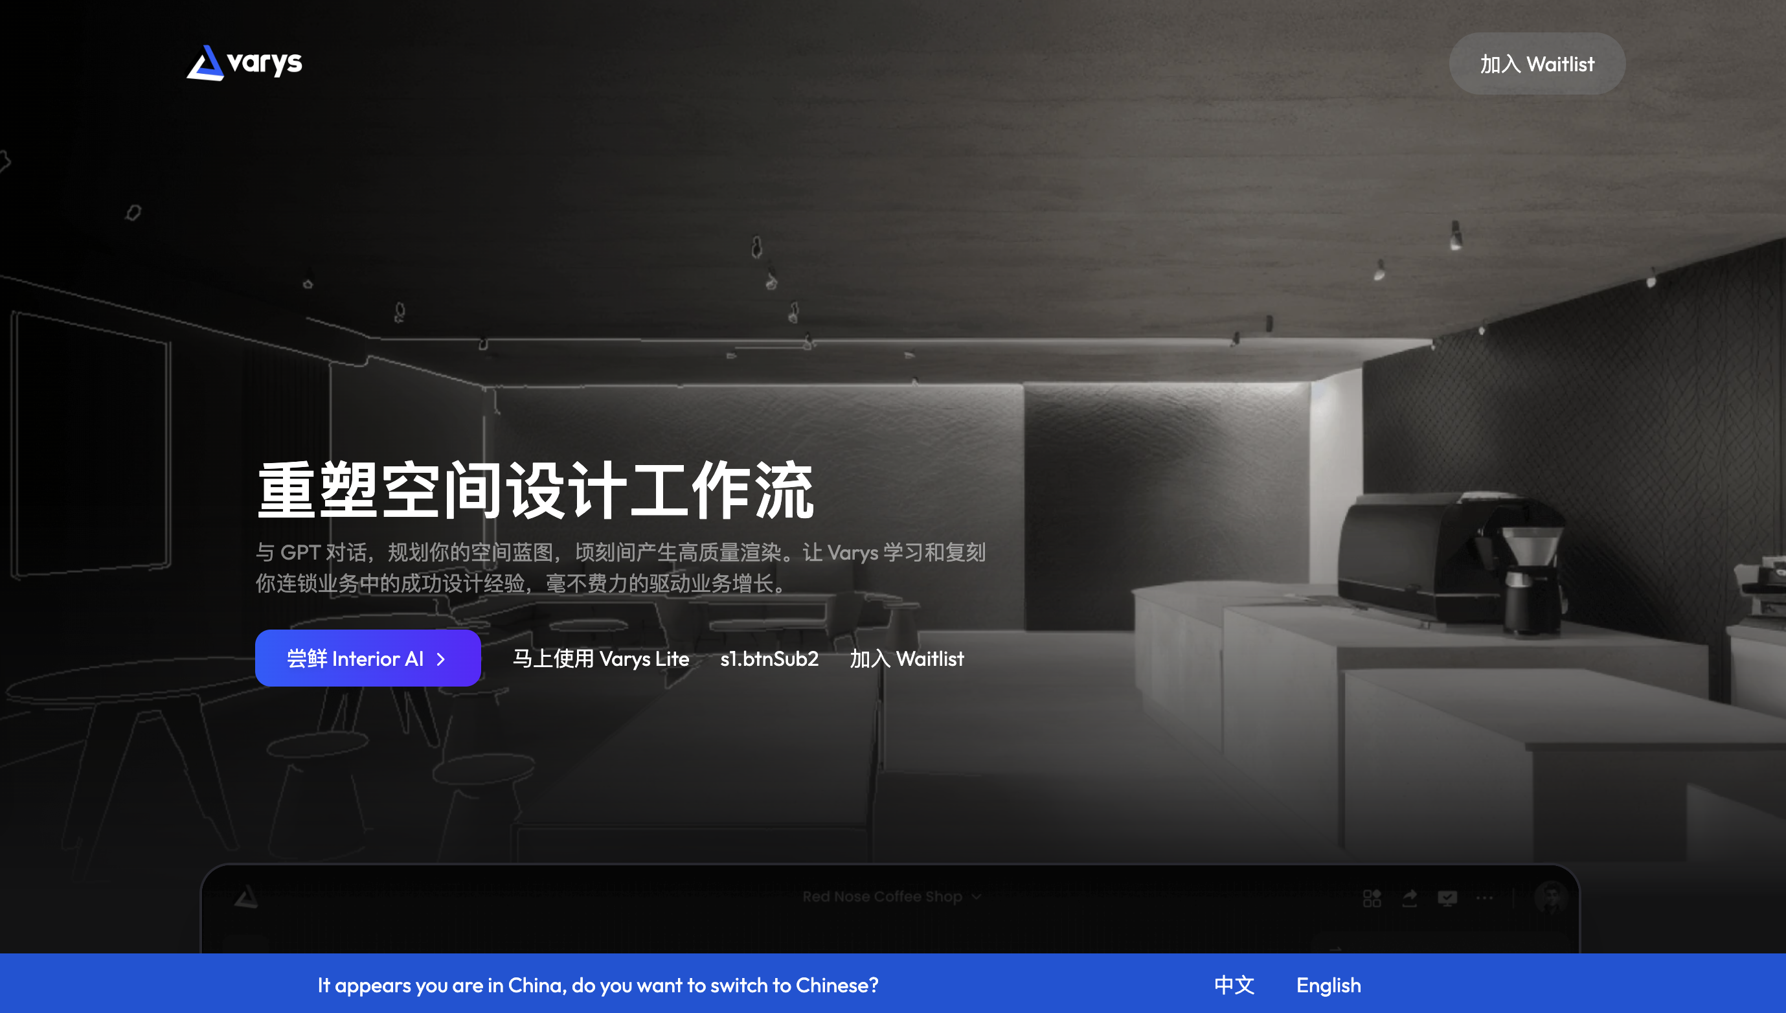Viewport: 1786px width, 1013px height.
Task: Click the Varys triangle icon in preview
Action: click(246, 897)
